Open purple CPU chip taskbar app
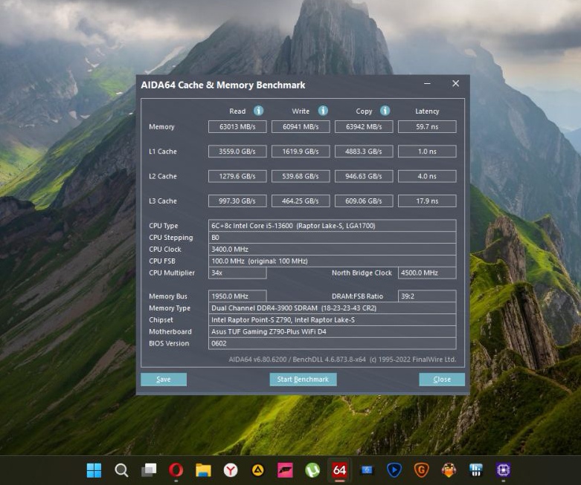This screenshot has width=581, height=485. [x=503, y=470]
